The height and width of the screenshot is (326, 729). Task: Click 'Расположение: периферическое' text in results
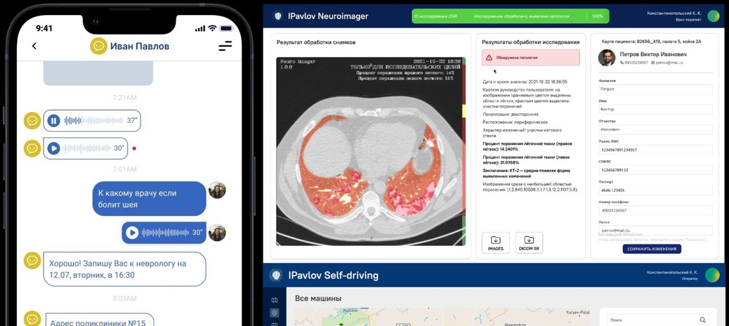(x=514, y=122)
